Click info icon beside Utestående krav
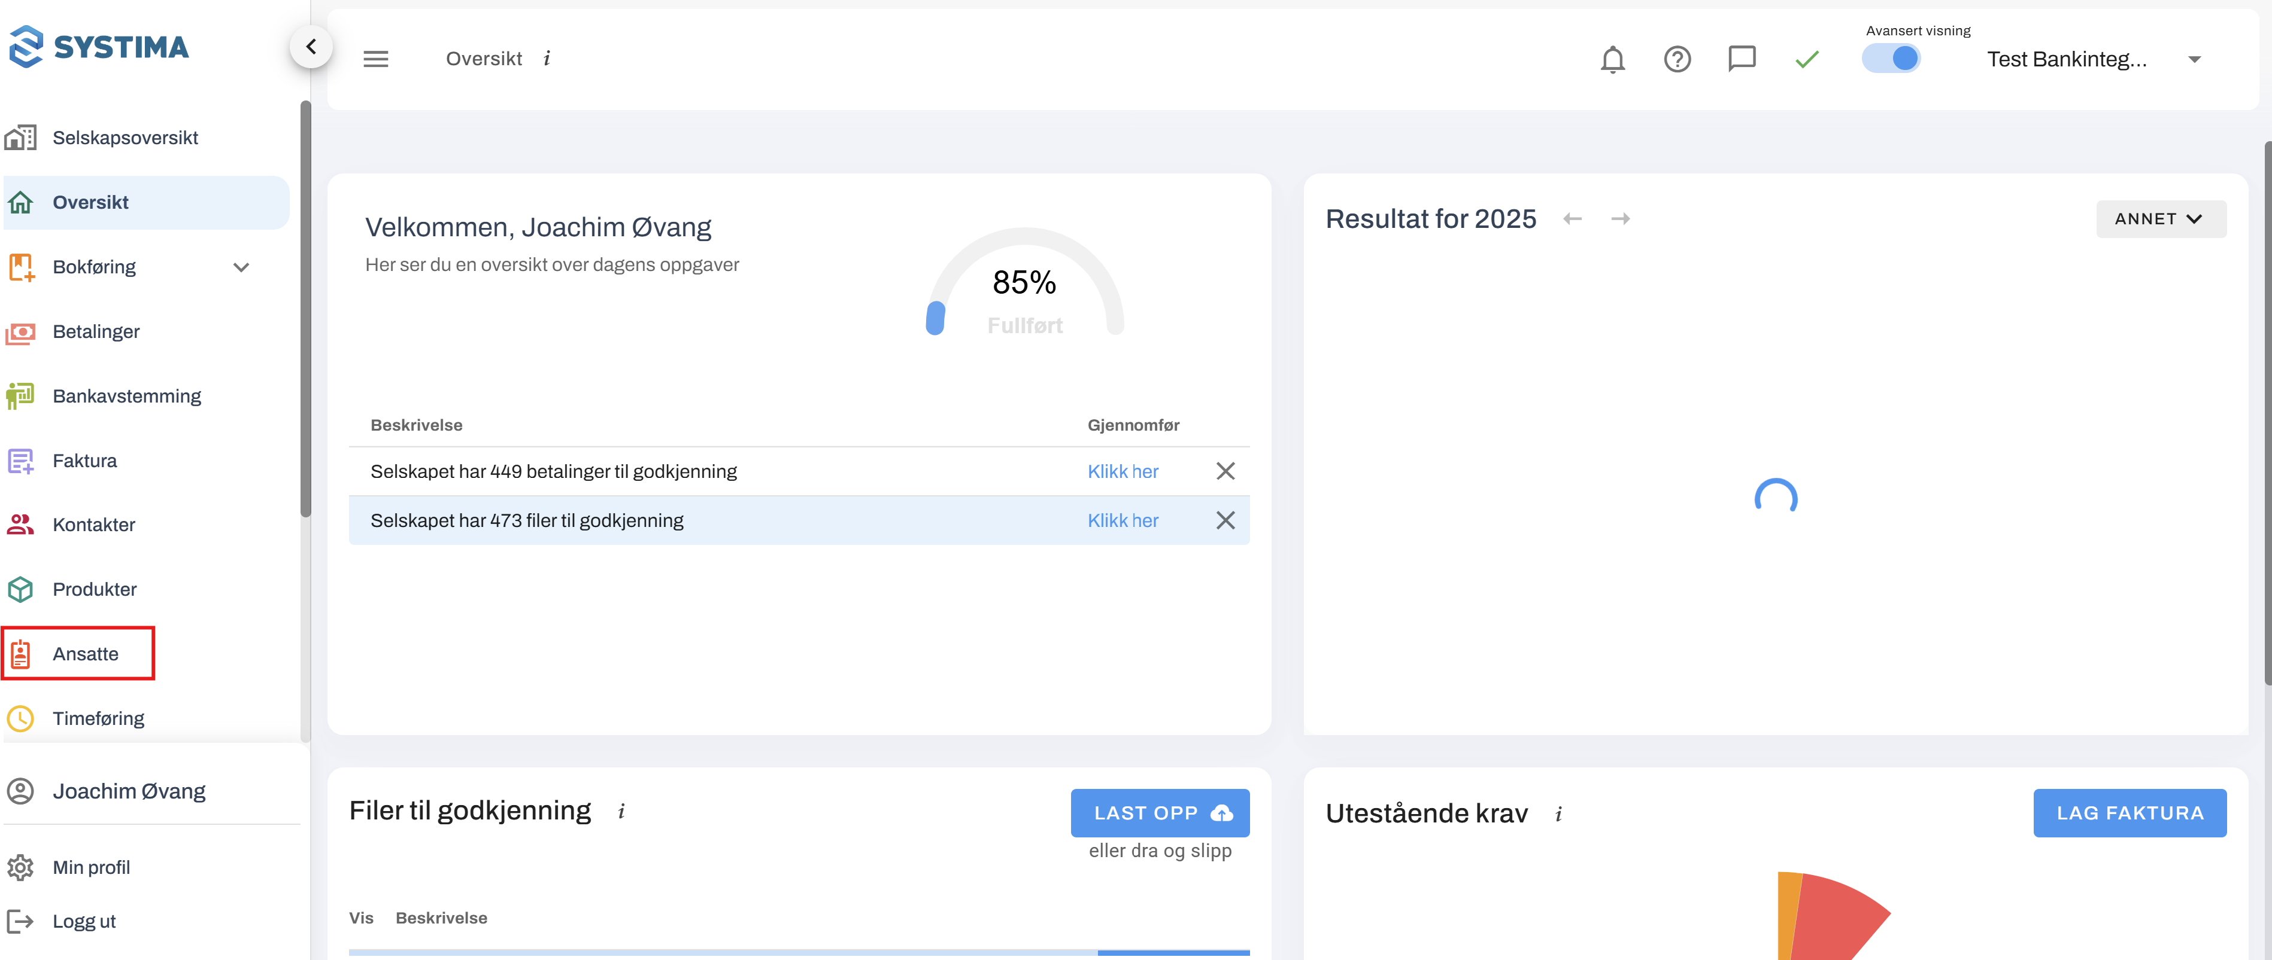 point(1558,815)
